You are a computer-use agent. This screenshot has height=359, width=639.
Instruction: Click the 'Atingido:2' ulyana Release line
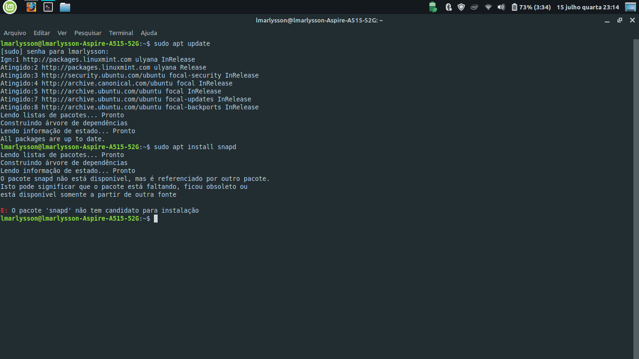tap(103, 67)
